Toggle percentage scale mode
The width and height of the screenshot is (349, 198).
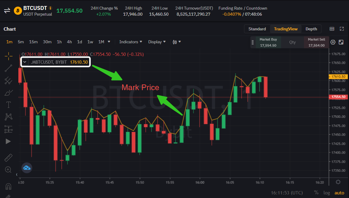316,193
